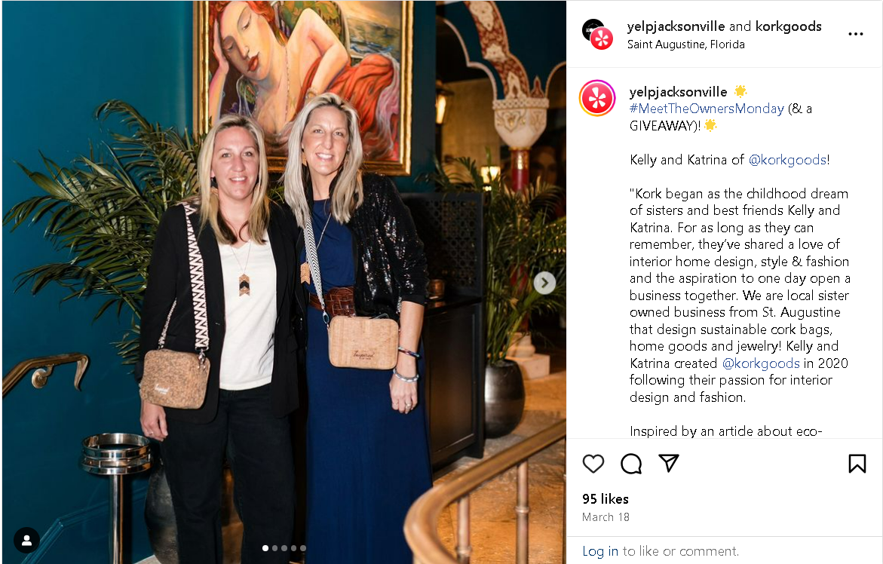883x564 pixels.
Task: Open yelpjacksonville avatar in post header
Action: tap(597, 35)
